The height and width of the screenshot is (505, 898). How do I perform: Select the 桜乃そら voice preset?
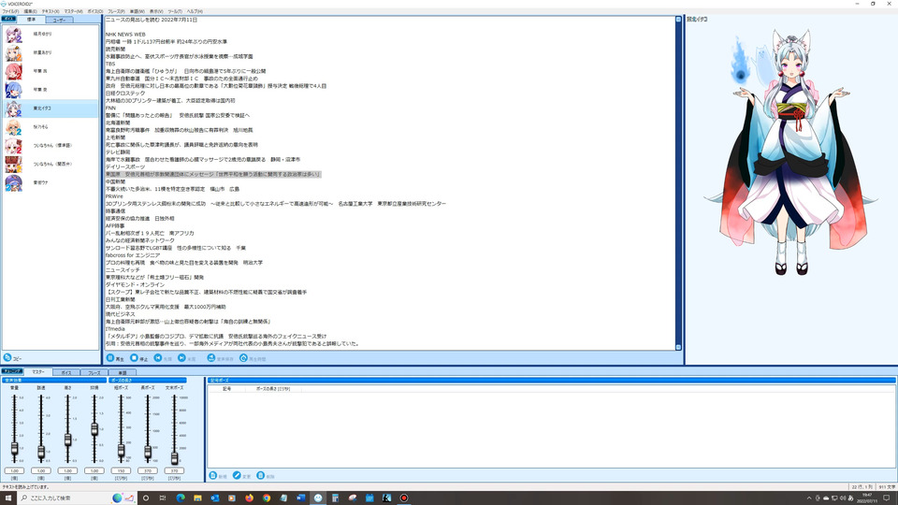(51, 127)
